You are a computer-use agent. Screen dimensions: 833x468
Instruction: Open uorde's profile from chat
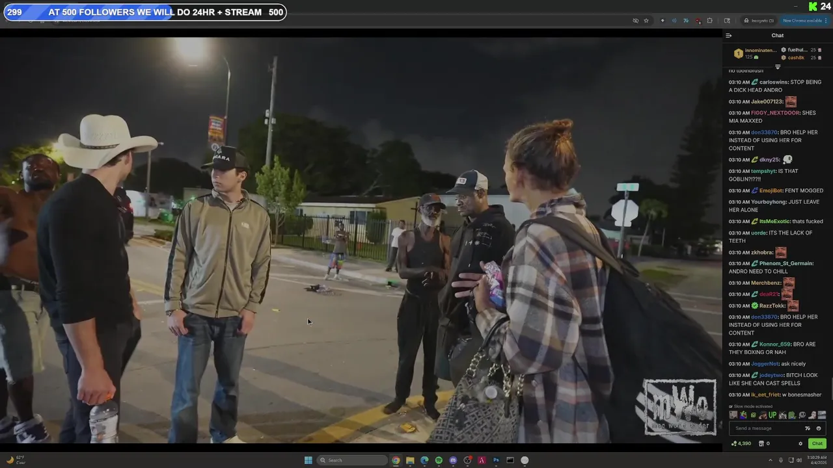pyautogui.click(x=759, y=233)
